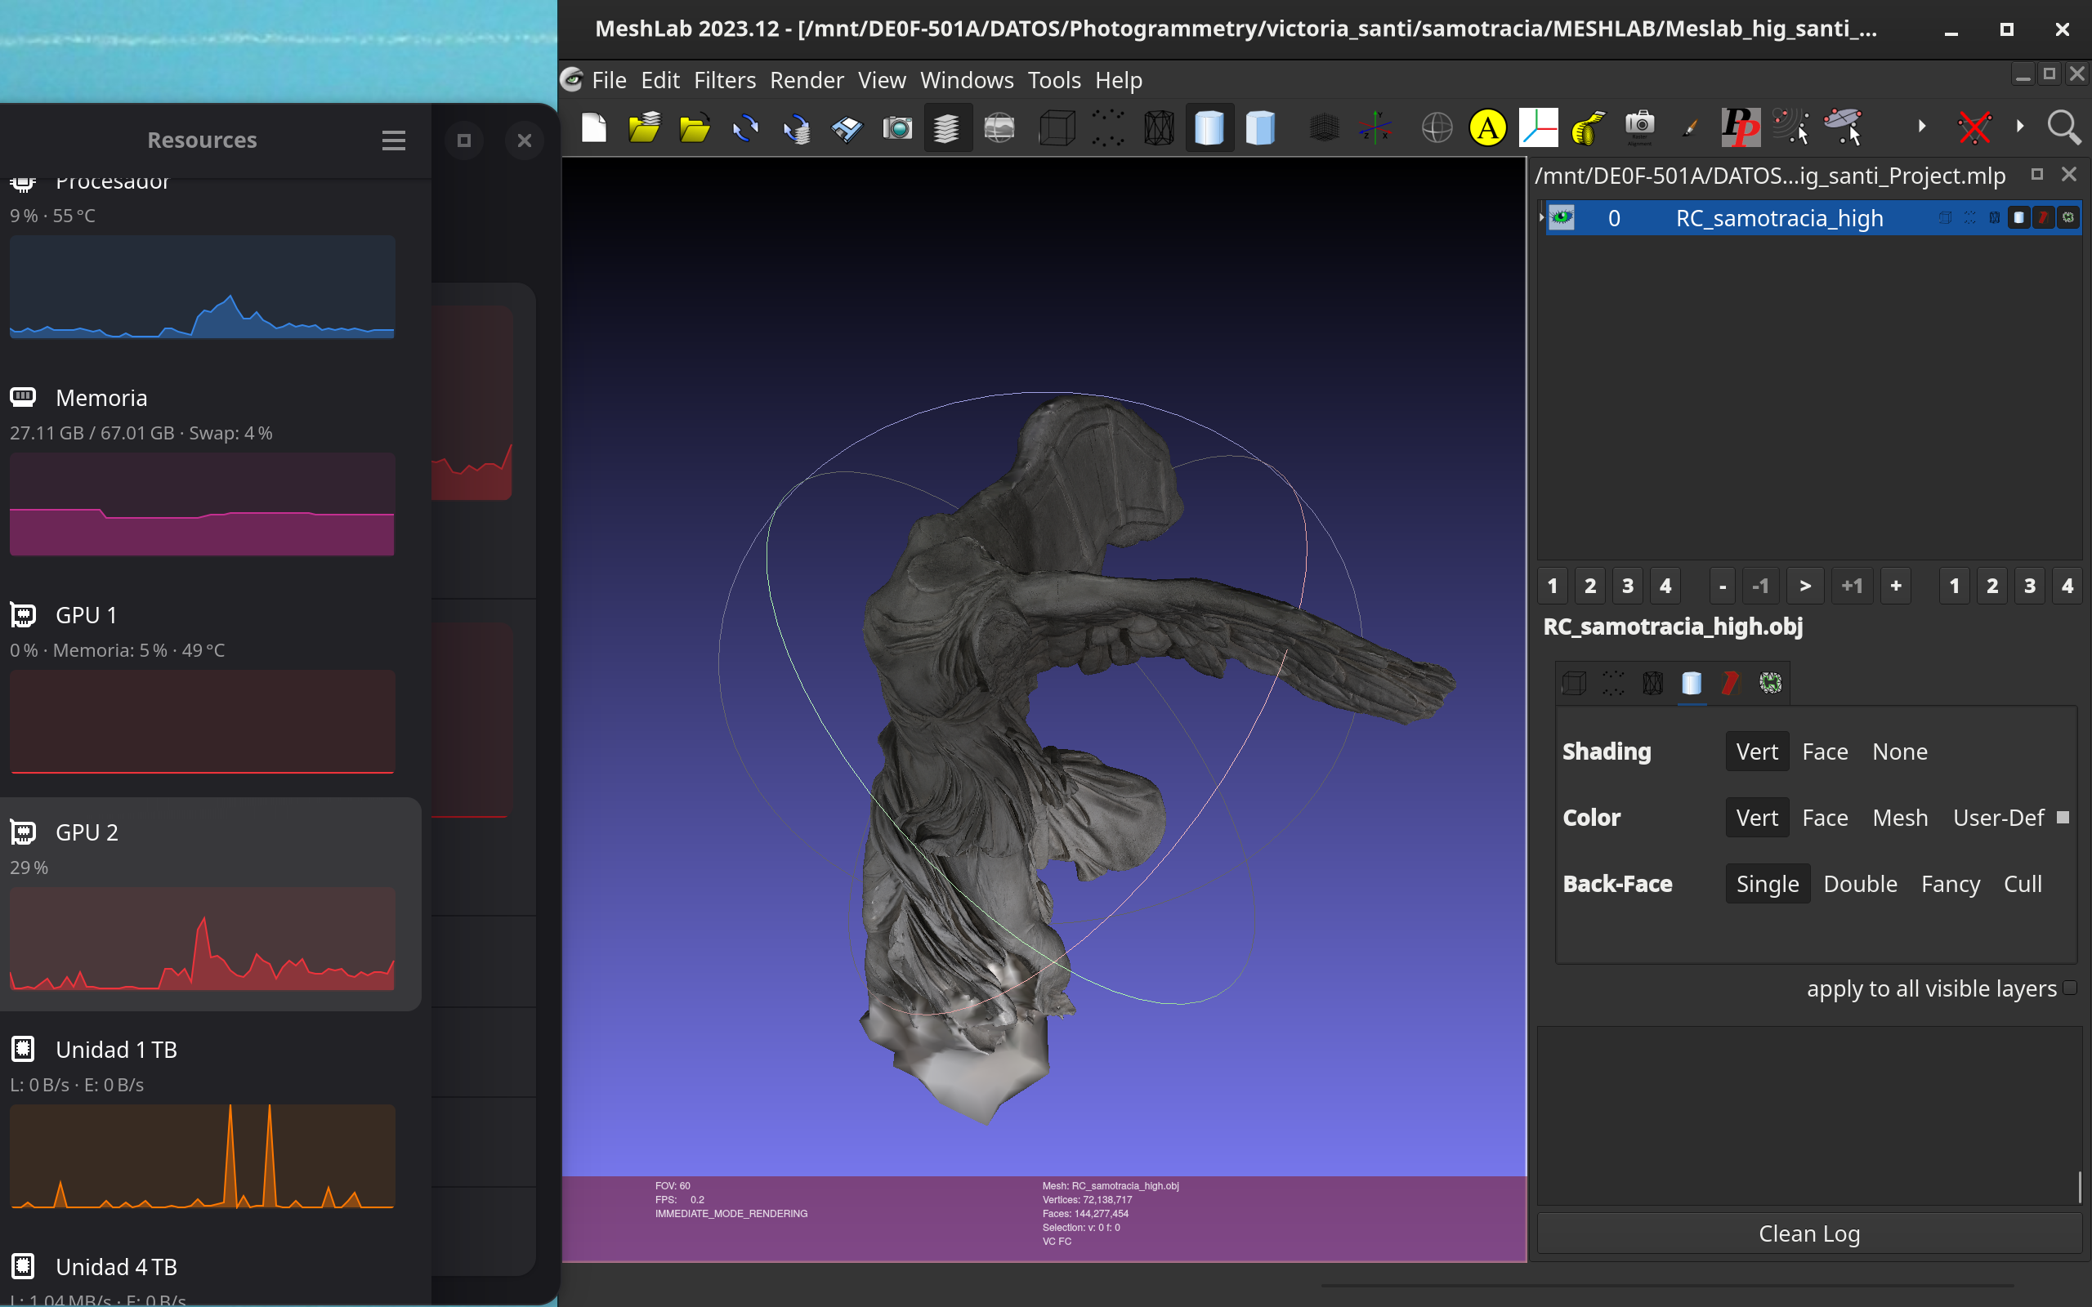Check the apply to all visible layers box
The height and width of the screenshot is (1307, 2092).
[x=2069, y=988]
